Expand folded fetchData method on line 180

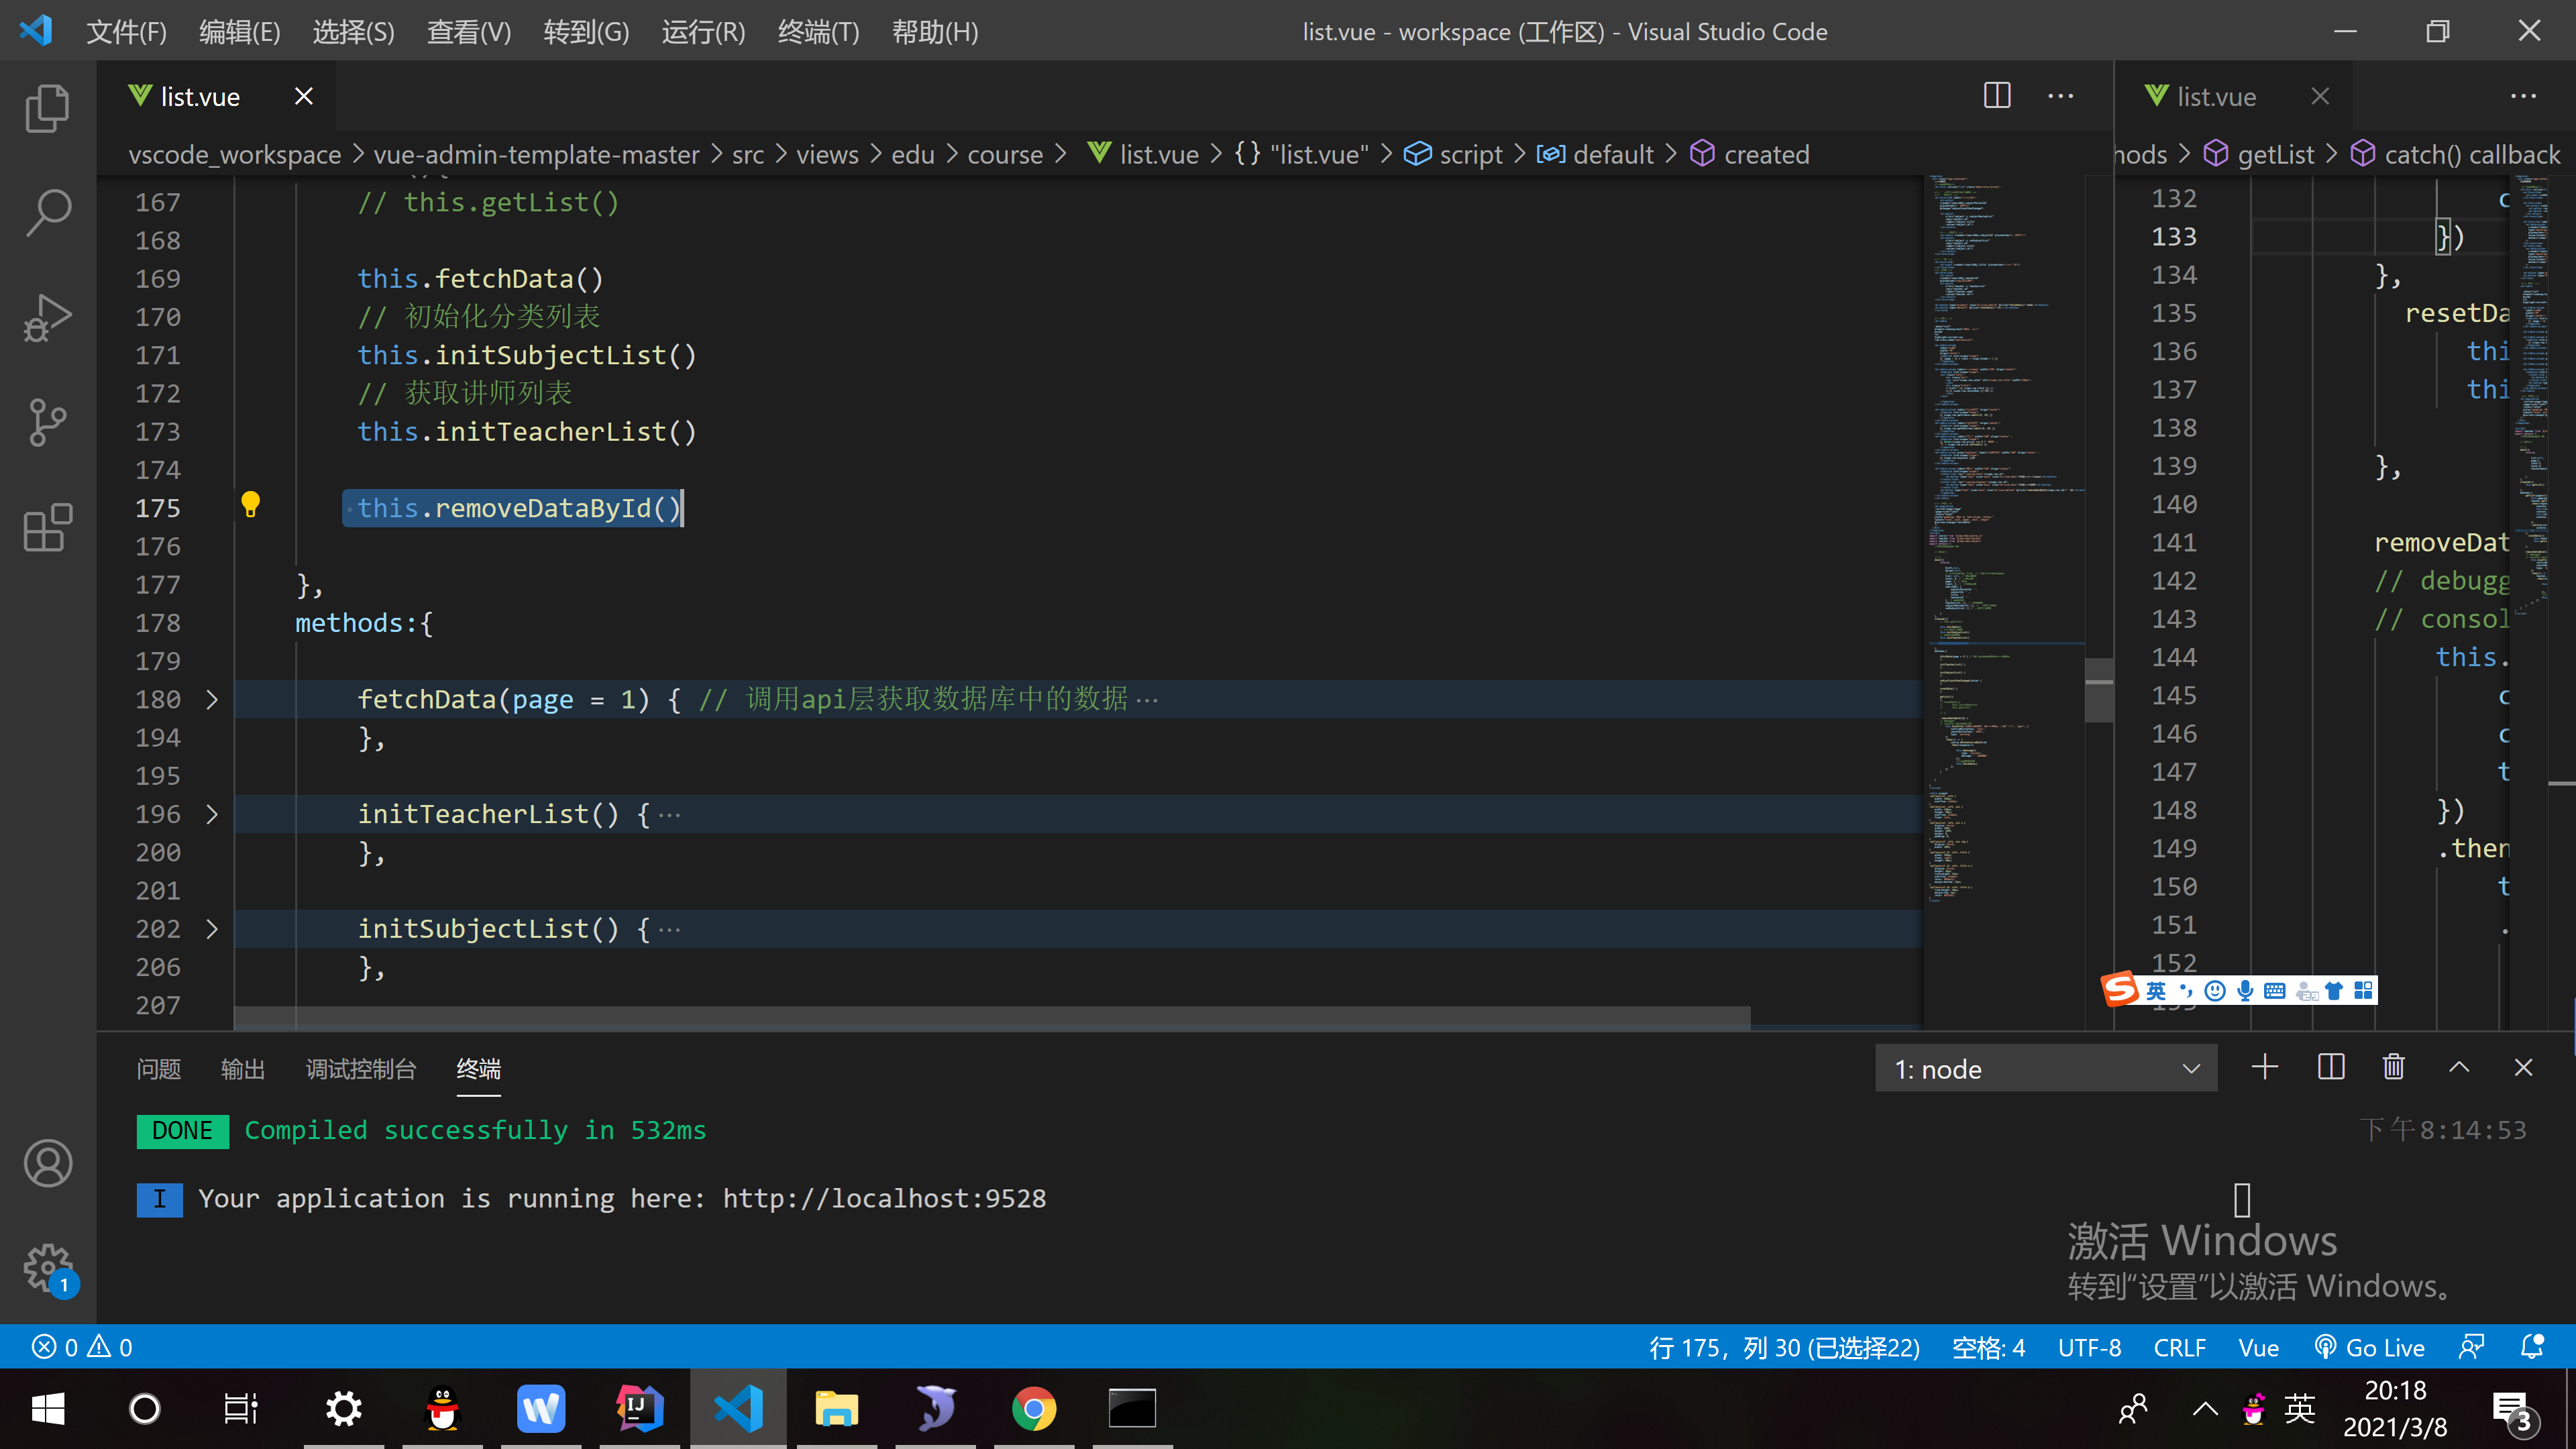(212, 699)
